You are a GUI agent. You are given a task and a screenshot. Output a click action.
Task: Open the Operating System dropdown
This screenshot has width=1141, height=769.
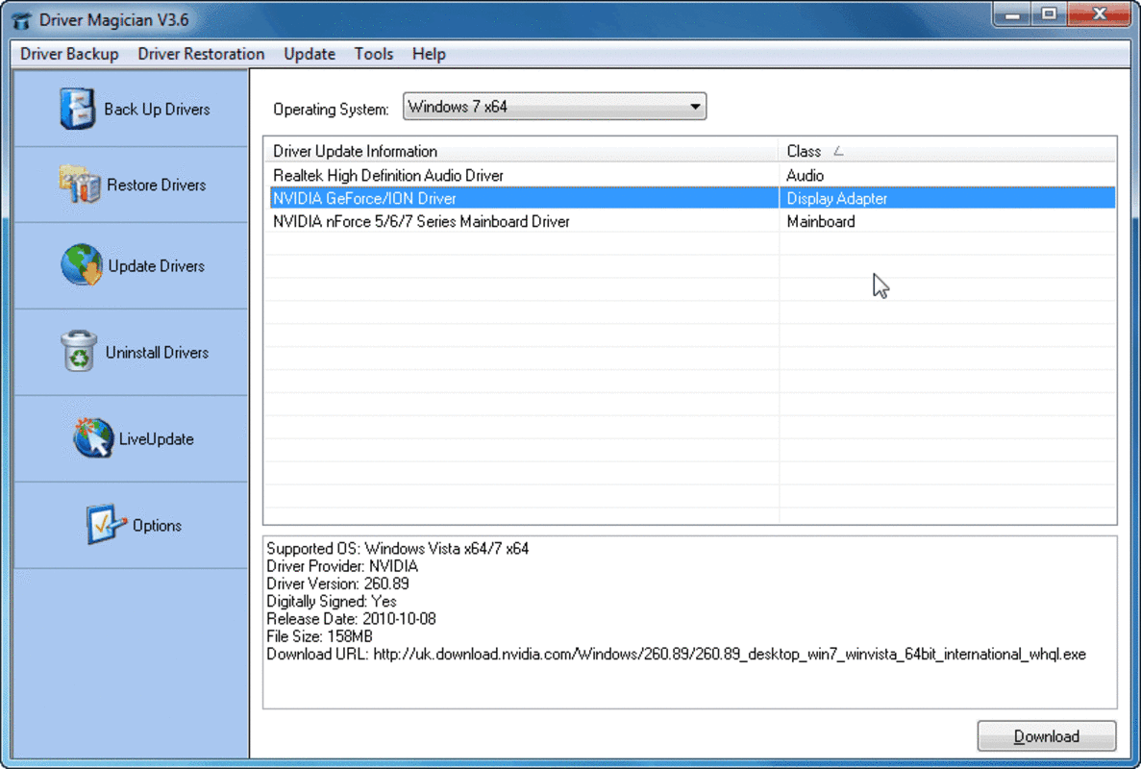pyautogui.click(x=554, y=106)
